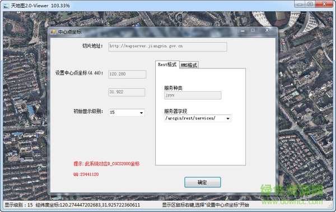Screen dimensions: 336x212
Task: Click the 中心点坐标 dialog title icon
Action: click(x=53, y=32)
